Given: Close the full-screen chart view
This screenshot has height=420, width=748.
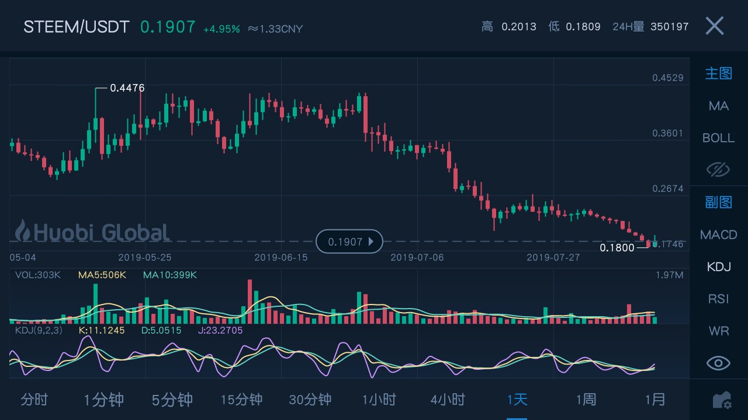Looking at the screenshot, I should point(714,26).
